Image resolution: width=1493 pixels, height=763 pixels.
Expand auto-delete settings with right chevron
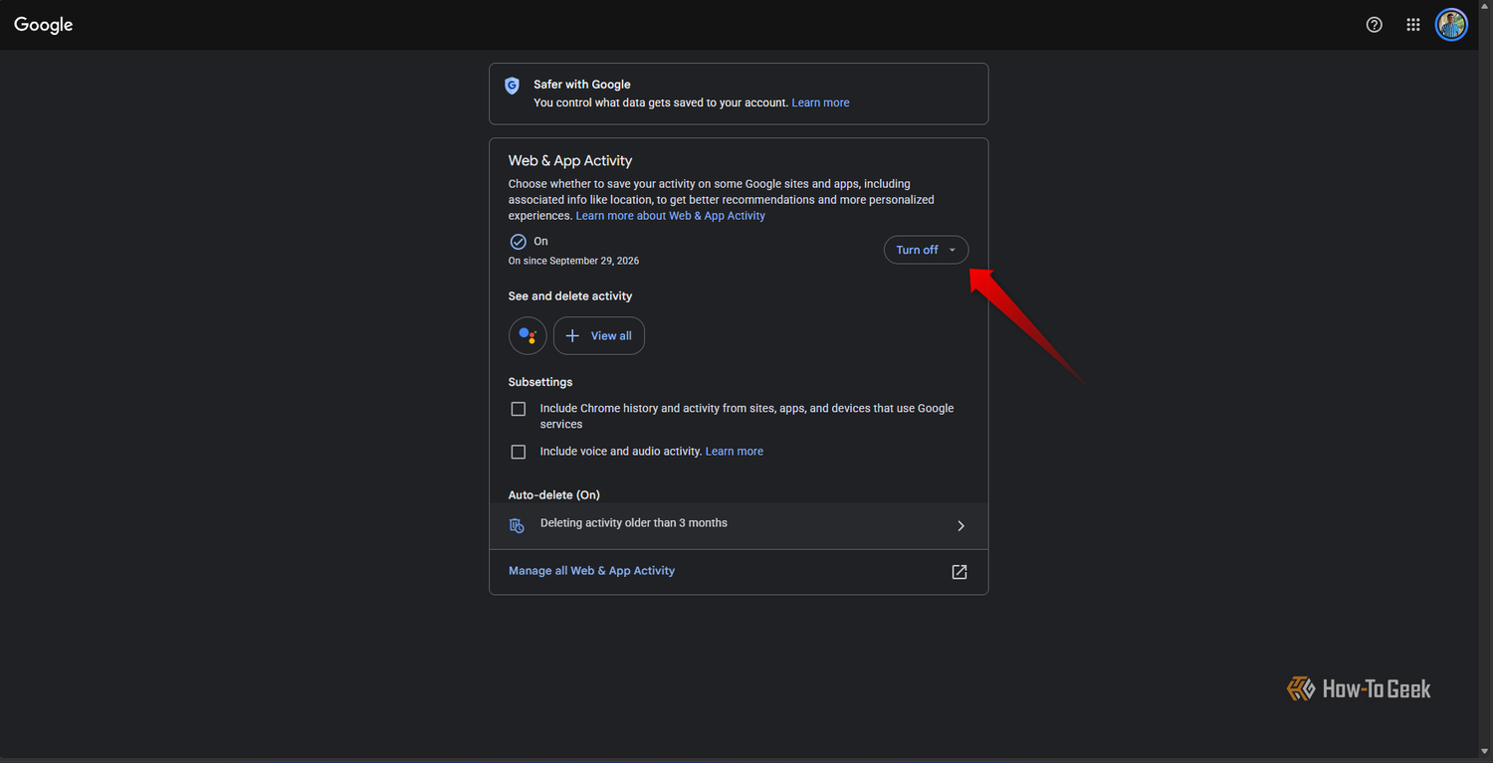point(960,525)
